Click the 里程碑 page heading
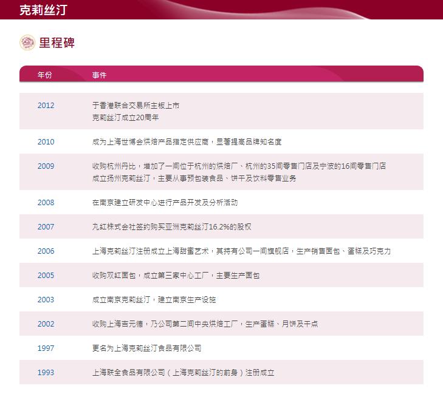The height and width of the screenshot is (397, 443). (x=57, y=43)
